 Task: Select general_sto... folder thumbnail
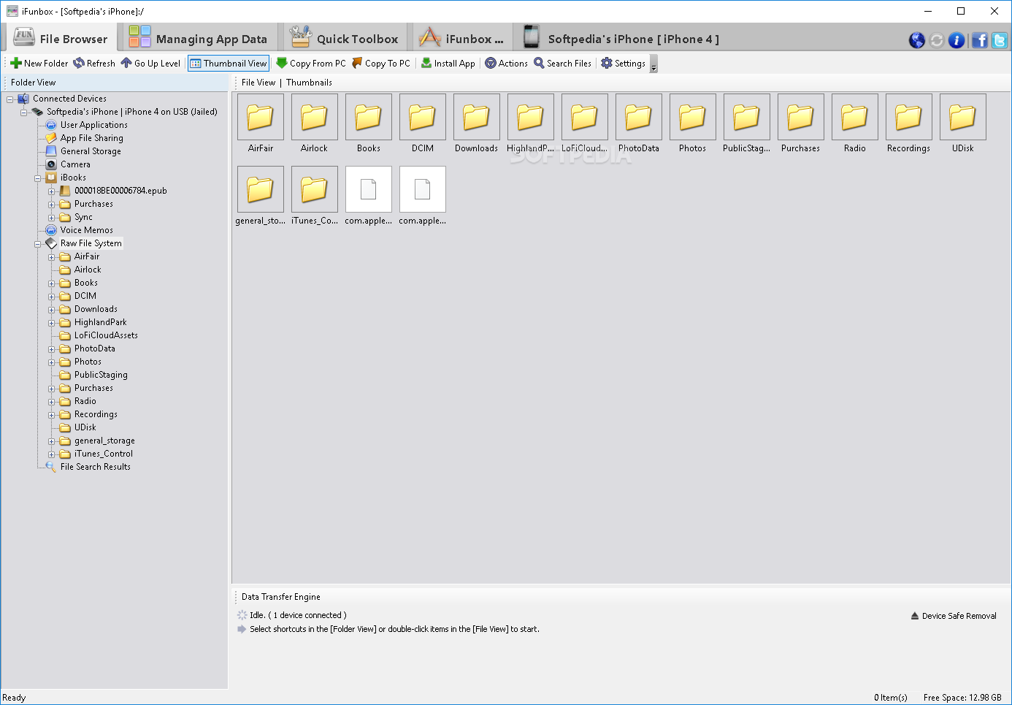(261, 189)
